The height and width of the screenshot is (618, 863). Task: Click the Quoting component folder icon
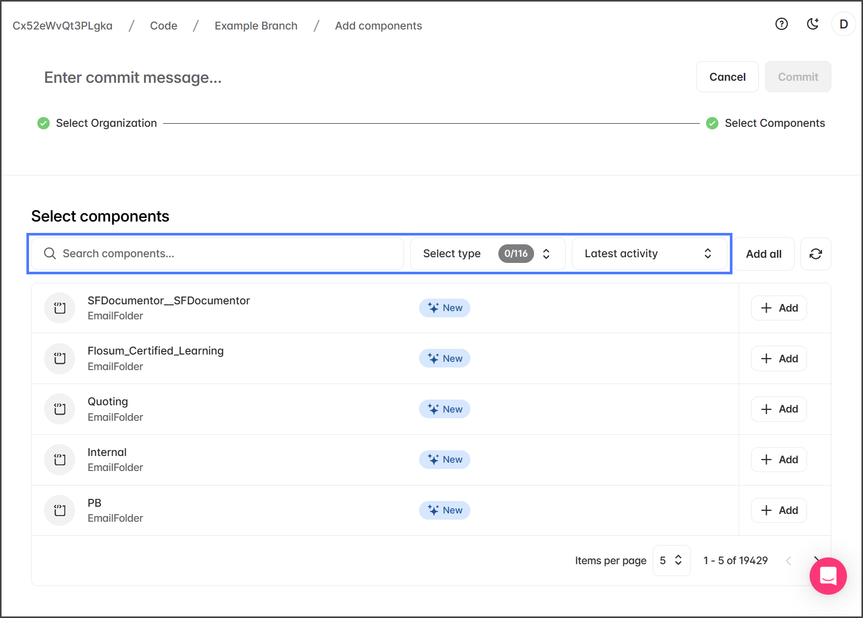click(60, 409)
